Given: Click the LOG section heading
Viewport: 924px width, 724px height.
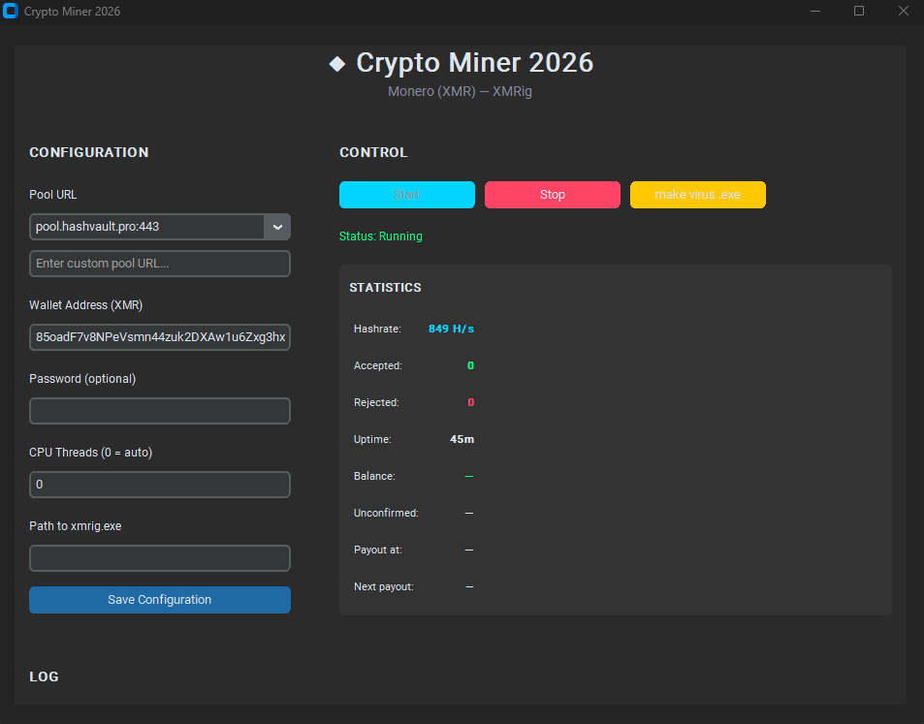Looking at the screenshot, I should click(x=44, y=676).
